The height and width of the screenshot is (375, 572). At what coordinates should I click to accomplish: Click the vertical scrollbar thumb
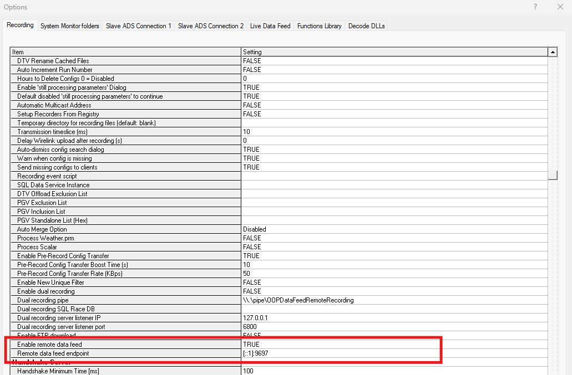click(553, 175)
